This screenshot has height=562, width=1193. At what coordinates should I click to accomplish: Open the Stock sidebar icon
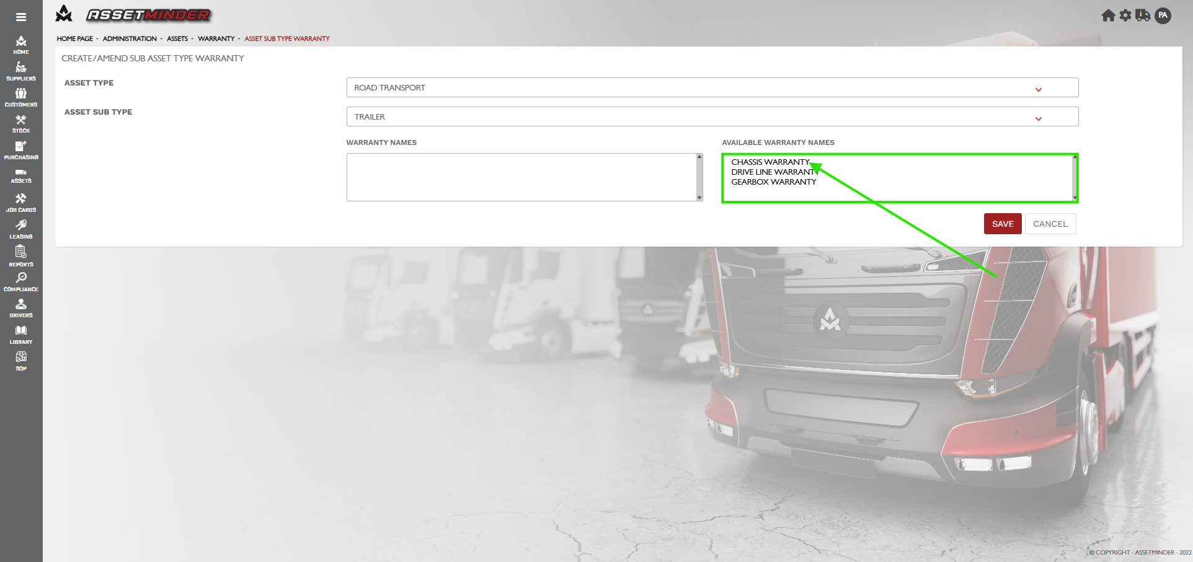(x=21, y=124)
